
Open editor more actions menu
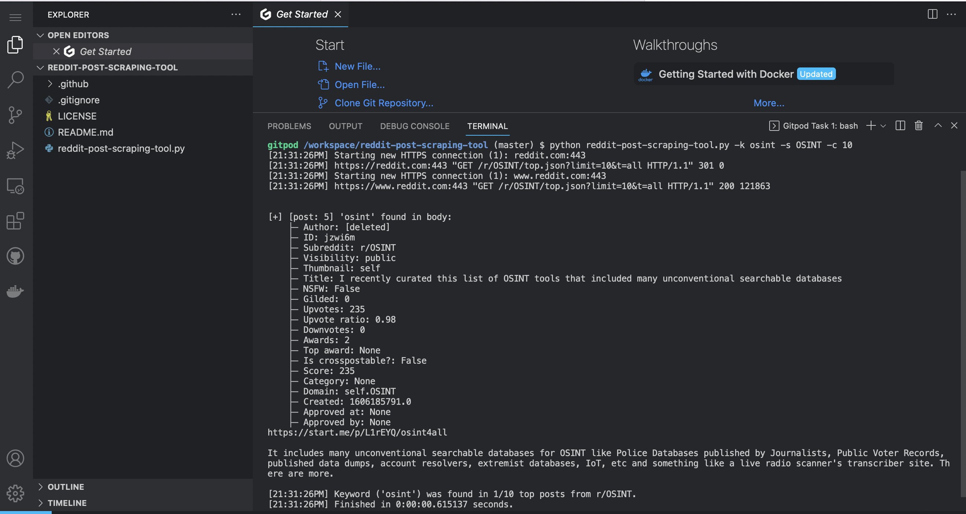[x=951, y=14]
